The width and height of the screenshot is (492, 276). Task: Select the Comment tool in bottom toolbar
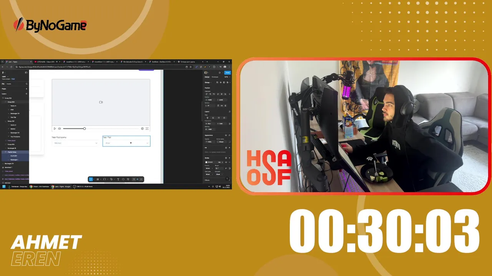(123, 179)
